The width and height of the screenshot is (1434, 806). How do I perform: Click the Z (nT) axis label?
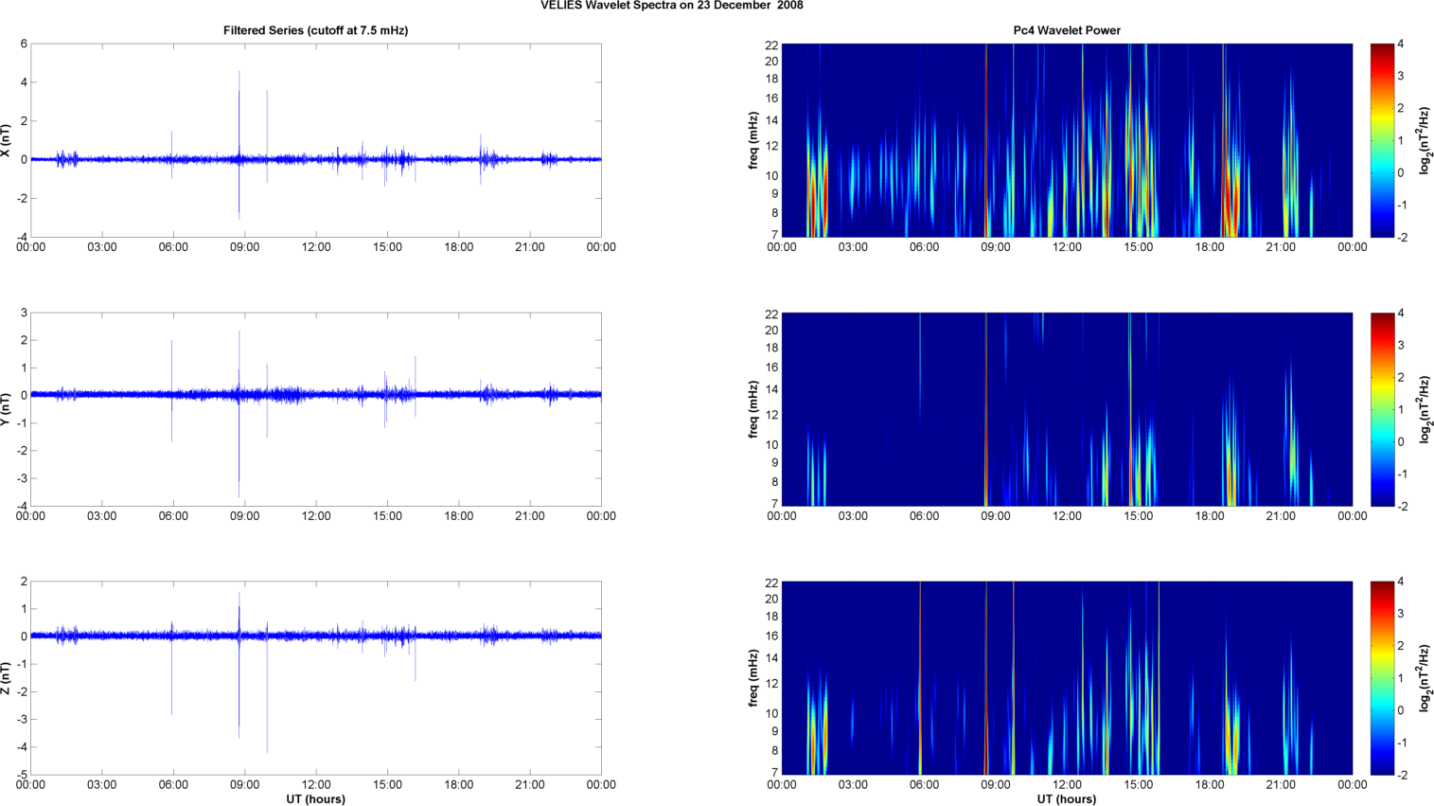coord(6,678)
